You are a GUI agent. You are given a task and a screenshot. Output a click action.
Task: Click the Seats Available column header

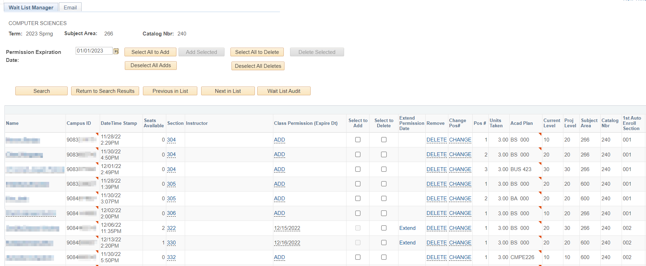coord(154,123)
